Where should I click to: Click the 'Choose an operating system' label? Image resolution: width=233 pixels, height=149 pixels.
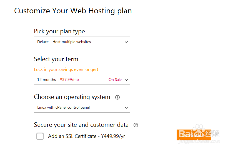(72, 97)
